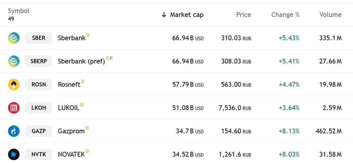353x163 pixels.
Task: Open the LUKOIL stock name link
Action: point(68,108)
